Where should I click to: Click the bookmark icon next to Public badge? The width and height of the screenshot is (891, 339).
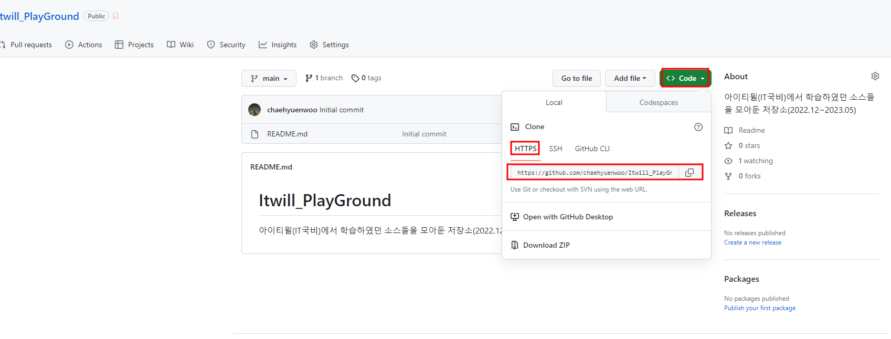pyautogui.click(x=115, y=16)
